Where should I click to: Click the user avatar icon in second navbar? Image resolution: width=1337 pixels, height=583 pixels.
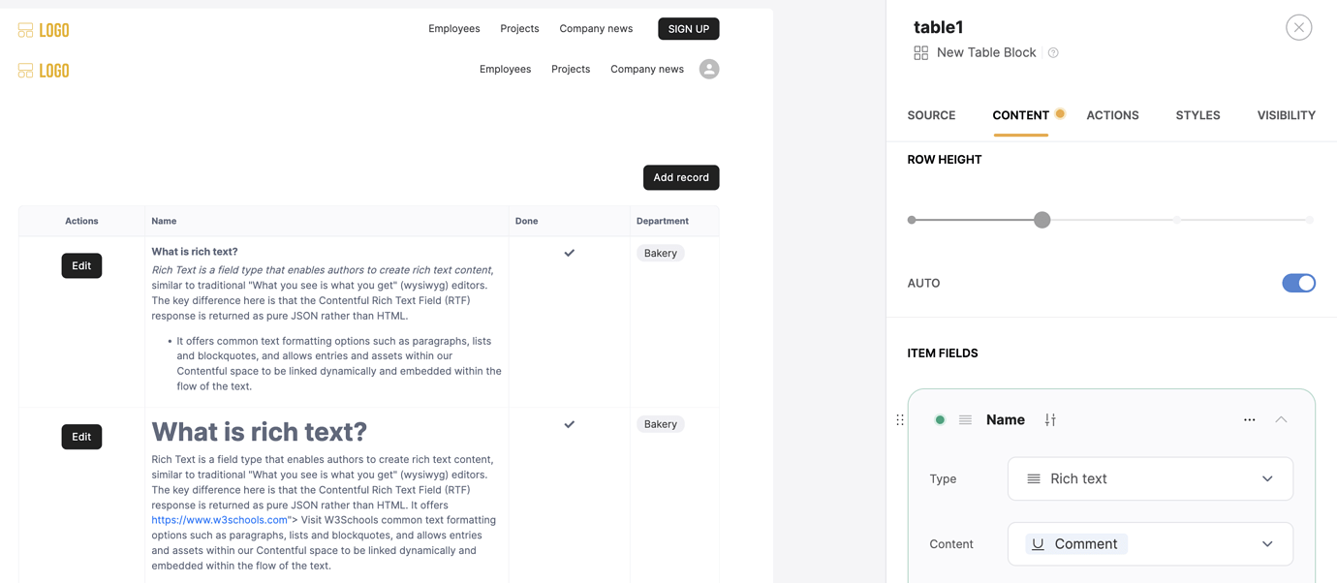(x=709, y=69)
